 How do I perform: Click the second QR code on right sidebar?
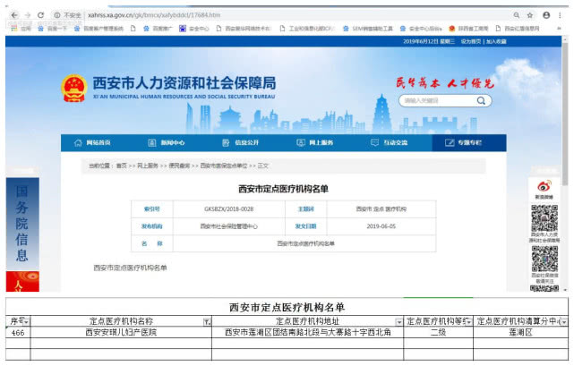coord(544,260)
